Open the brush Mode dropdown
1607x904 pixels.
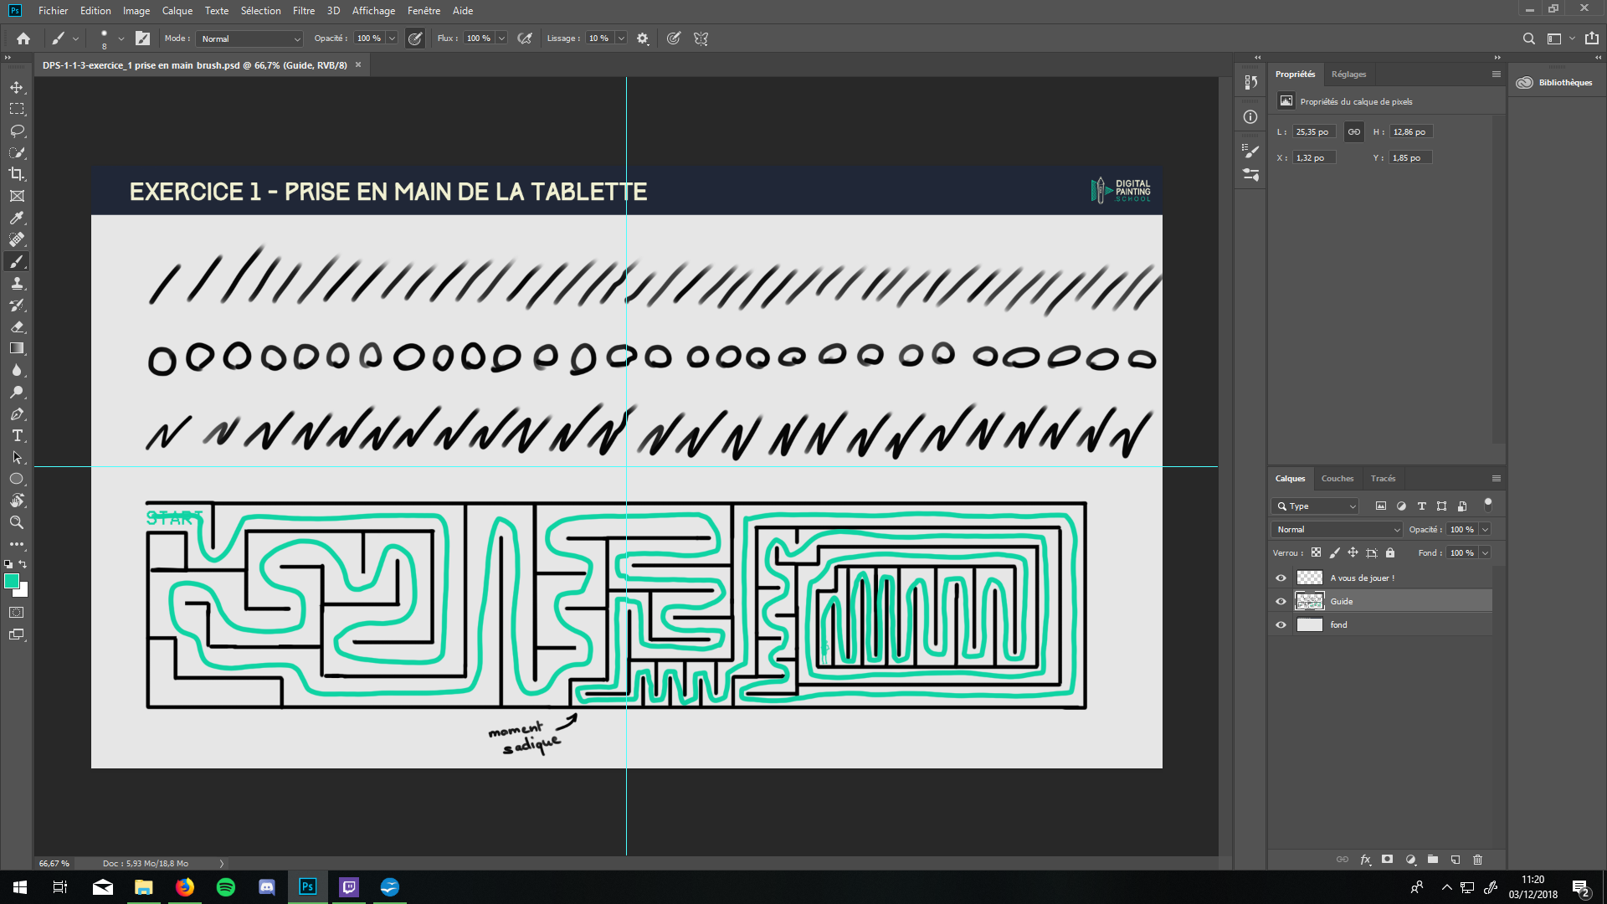[249, 39]
